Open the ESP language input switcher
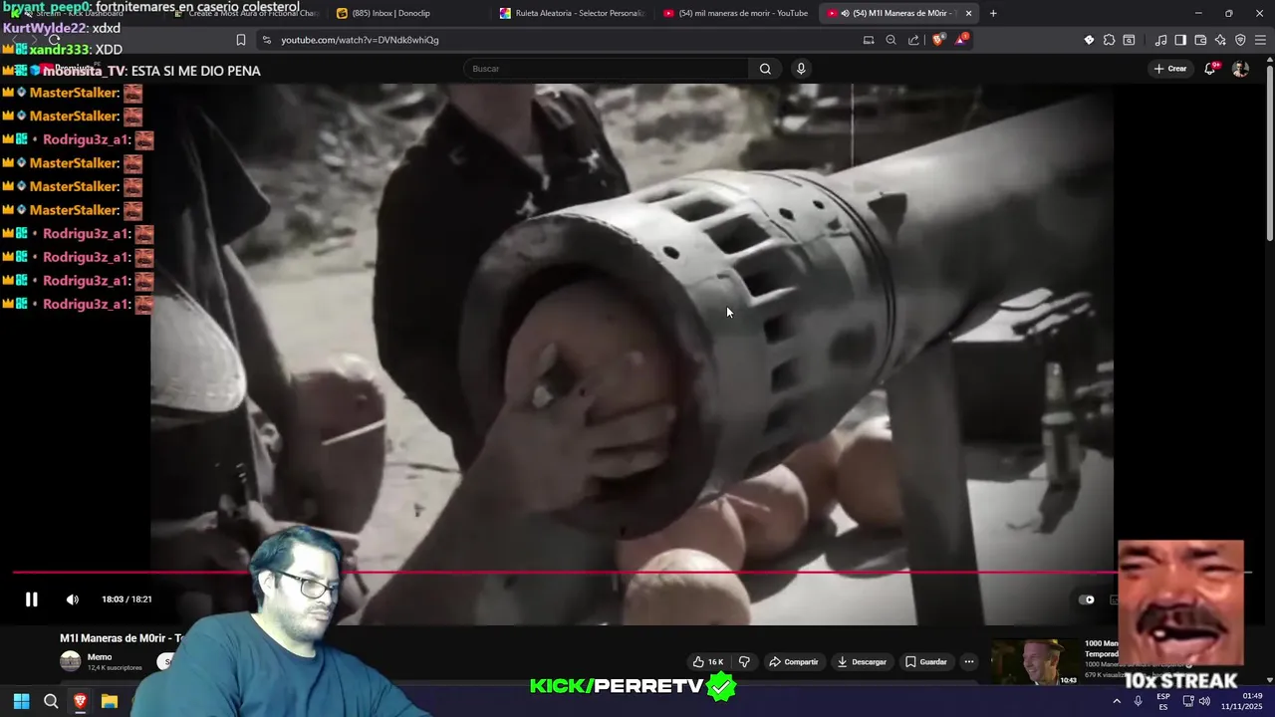 [x=1163, y=701]
